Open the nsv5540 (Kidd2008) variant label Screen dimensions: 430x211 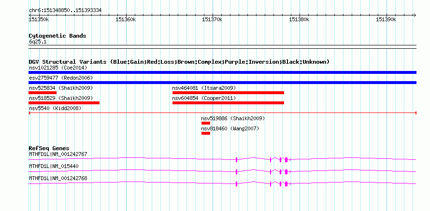click(55, 108)
